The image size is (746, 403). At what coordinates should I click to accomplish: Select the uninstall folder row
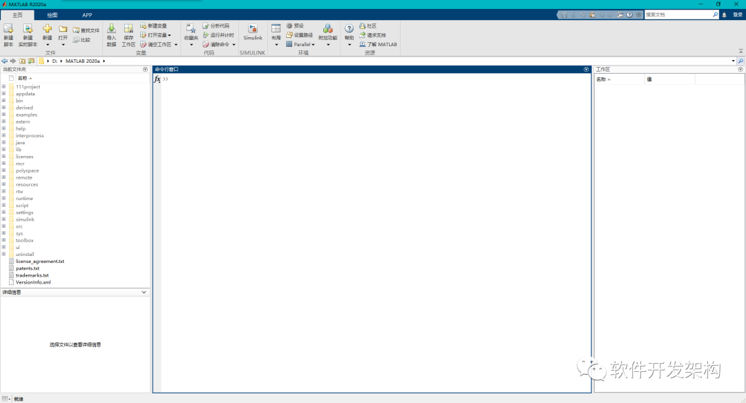pos(25,254)
